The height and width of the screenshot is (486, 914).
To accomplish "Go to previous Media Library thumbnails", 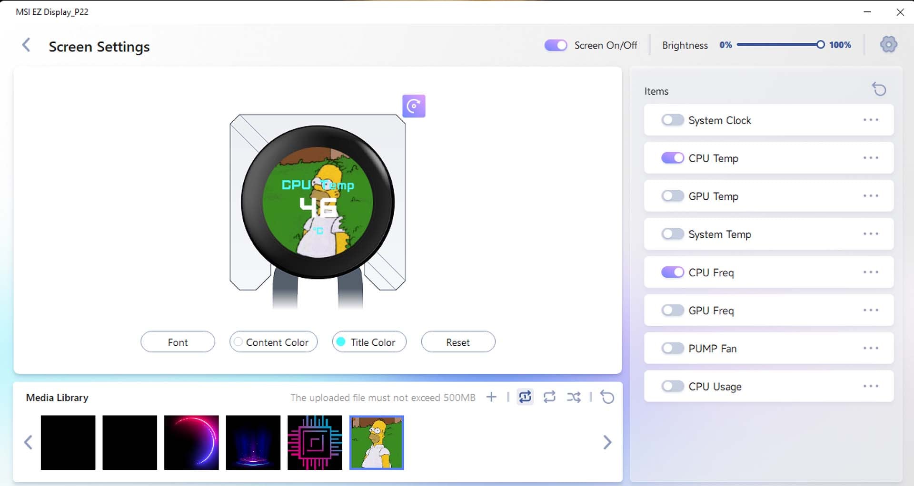I will click(x=29, y=442).
